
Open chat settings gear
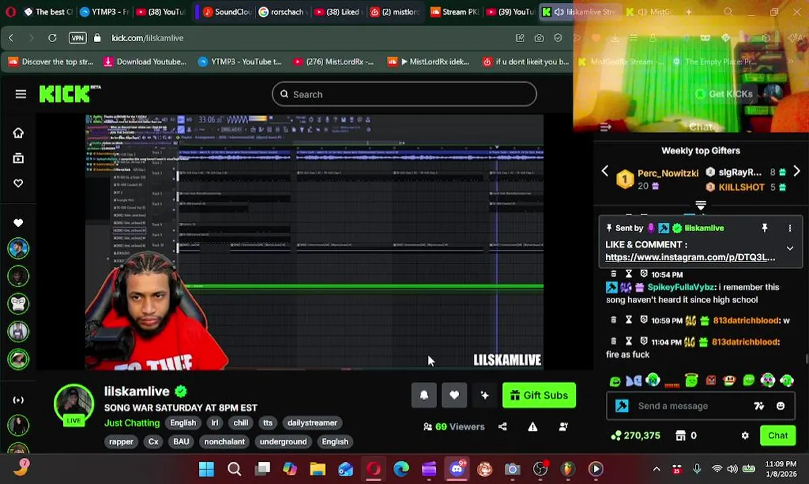coord(744,436)
